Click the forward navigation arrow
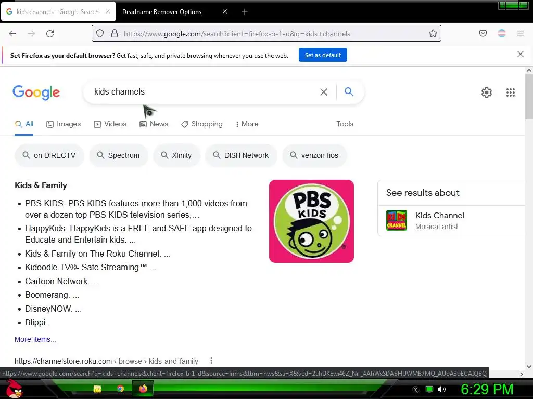The width and height of the screenshot is (533, 399). [31, 34]
